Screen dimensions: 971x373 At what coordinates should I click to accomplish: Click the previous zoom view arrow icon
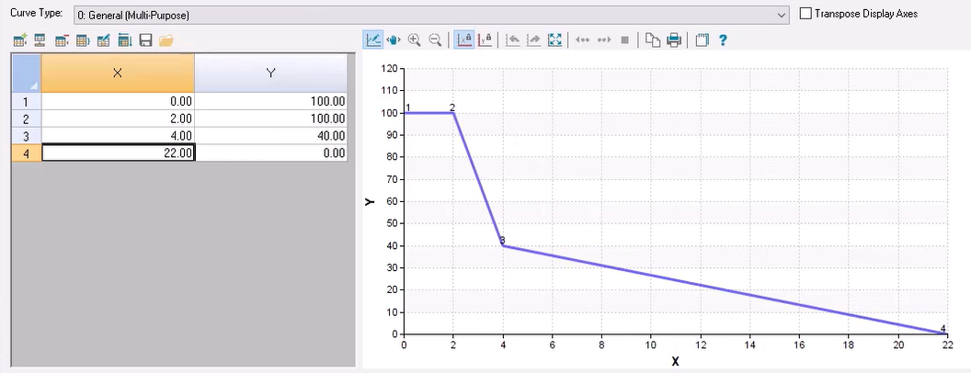pyautogui.click(x=513, y=40)
